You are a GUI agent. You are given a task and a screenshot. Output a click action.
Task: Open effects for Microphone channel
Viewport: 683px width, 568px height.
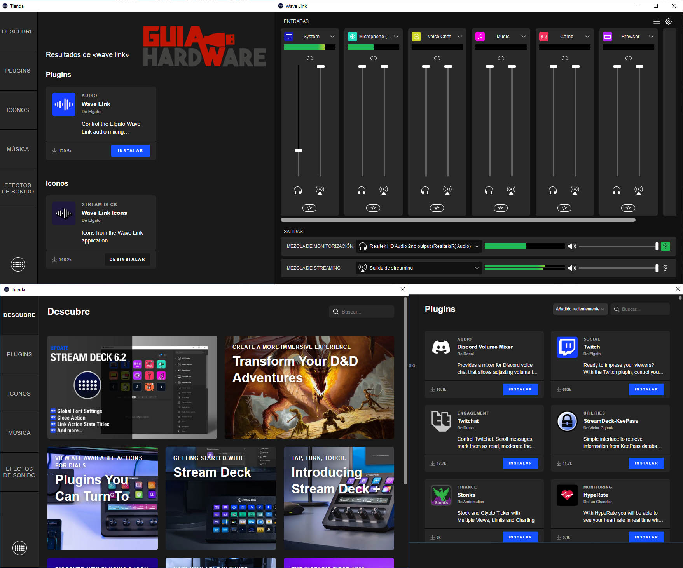373,208
